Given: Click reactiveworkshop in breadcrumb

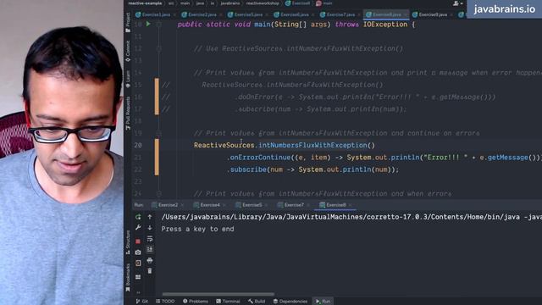Looking at the screenshot, I should (263, 3).
